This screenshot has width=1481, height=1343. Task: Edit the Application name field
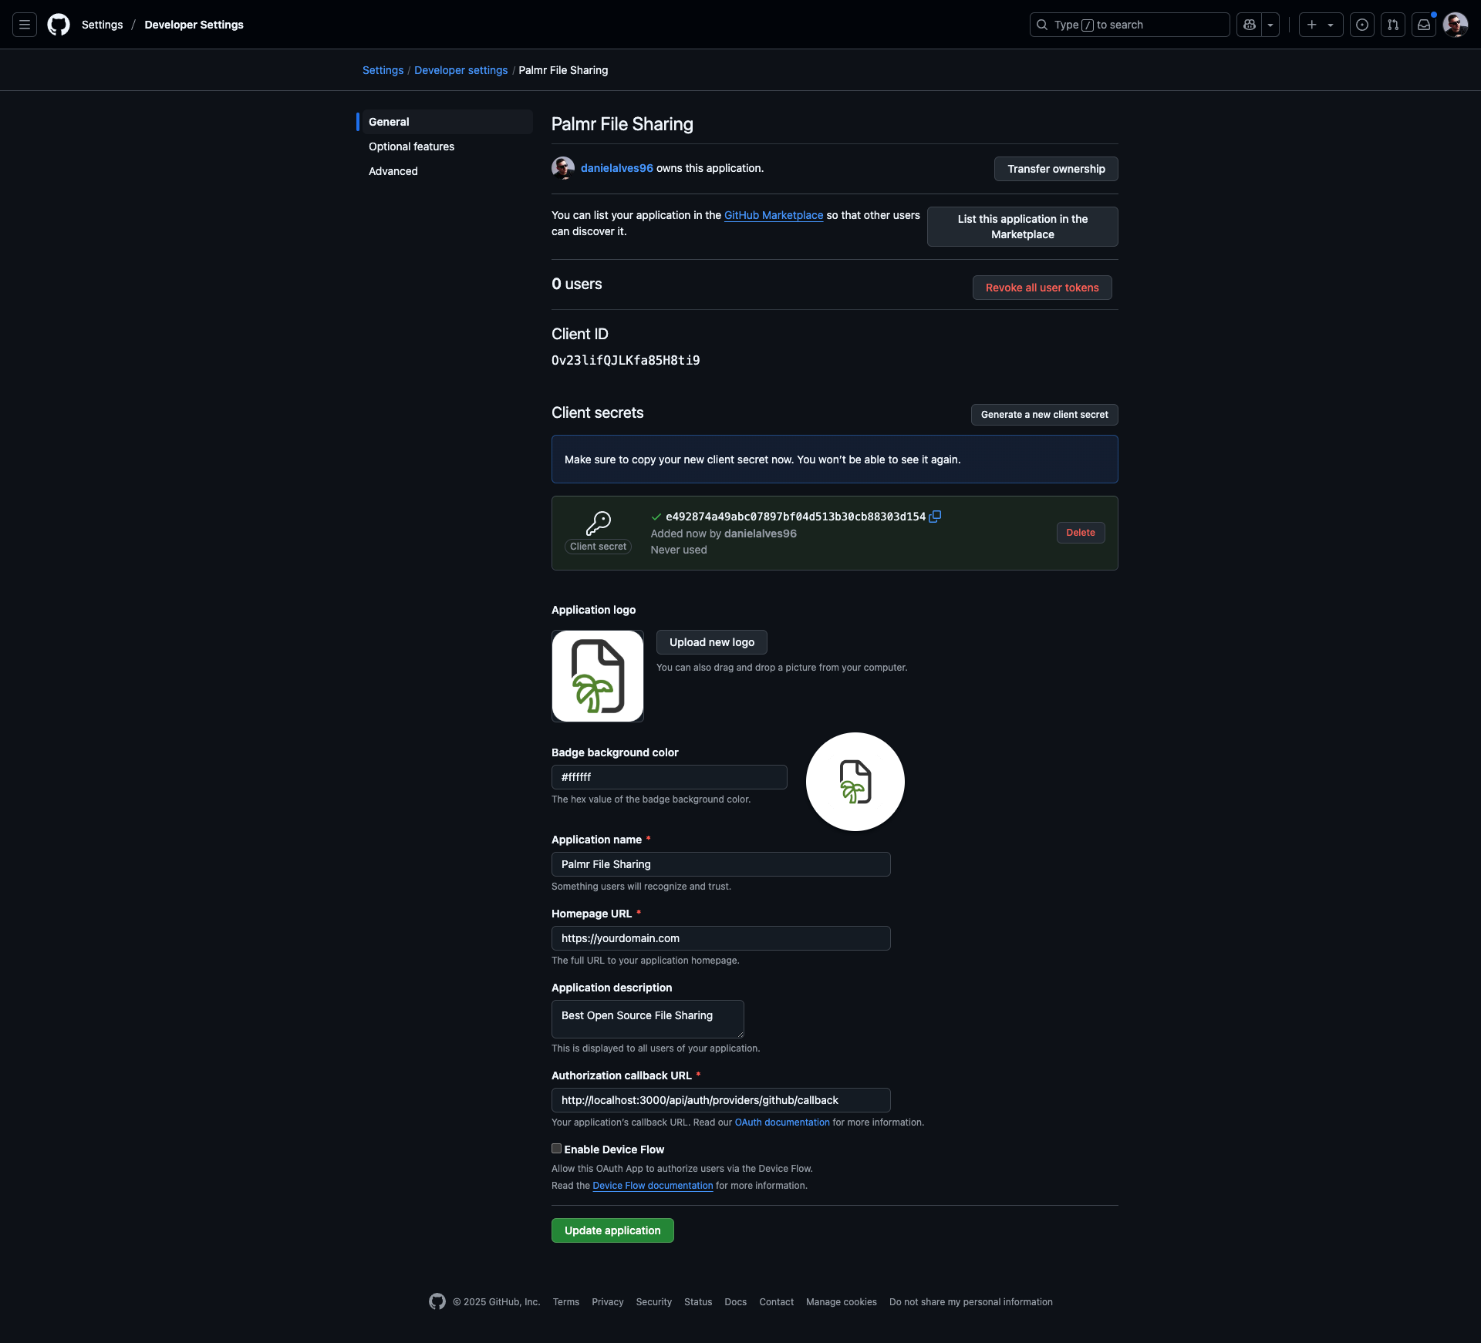click(x=720, y=864)
